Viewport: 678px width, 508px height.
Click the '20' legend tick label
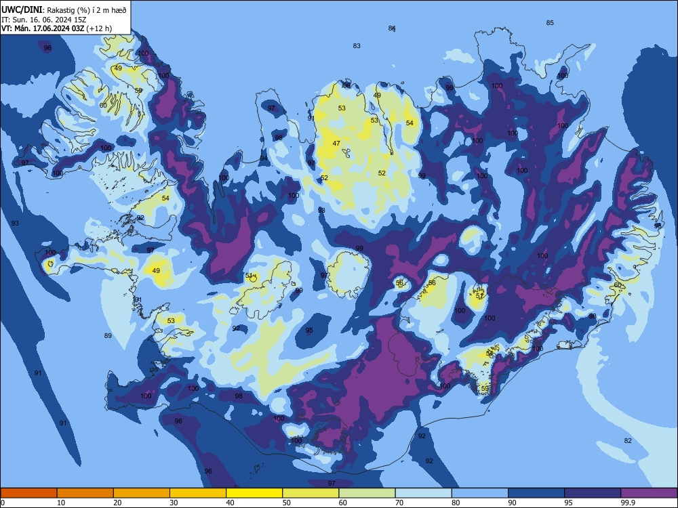tap(117, 503)
